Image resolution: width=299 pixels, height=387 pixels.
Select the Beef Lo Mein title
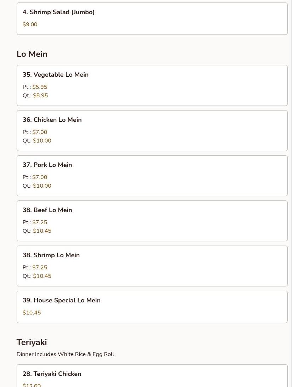(47, 210)
